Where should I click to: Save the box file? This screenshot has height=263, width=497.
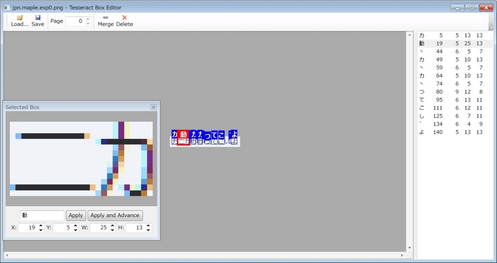pos(38,21)
